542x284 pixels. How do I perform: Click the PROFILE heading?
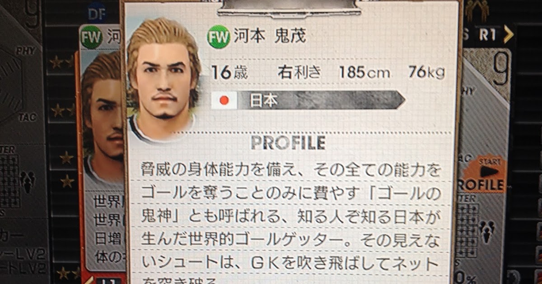pyautogui.click(x=289, y=143)
